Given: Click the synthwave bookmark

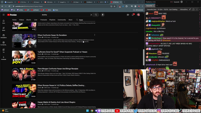Looking at the screenshot, I should pos(35,10).
